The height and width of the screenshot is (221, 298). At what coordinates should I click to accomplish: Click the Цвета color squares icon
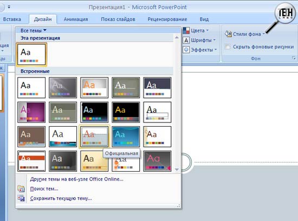(186, 30)
